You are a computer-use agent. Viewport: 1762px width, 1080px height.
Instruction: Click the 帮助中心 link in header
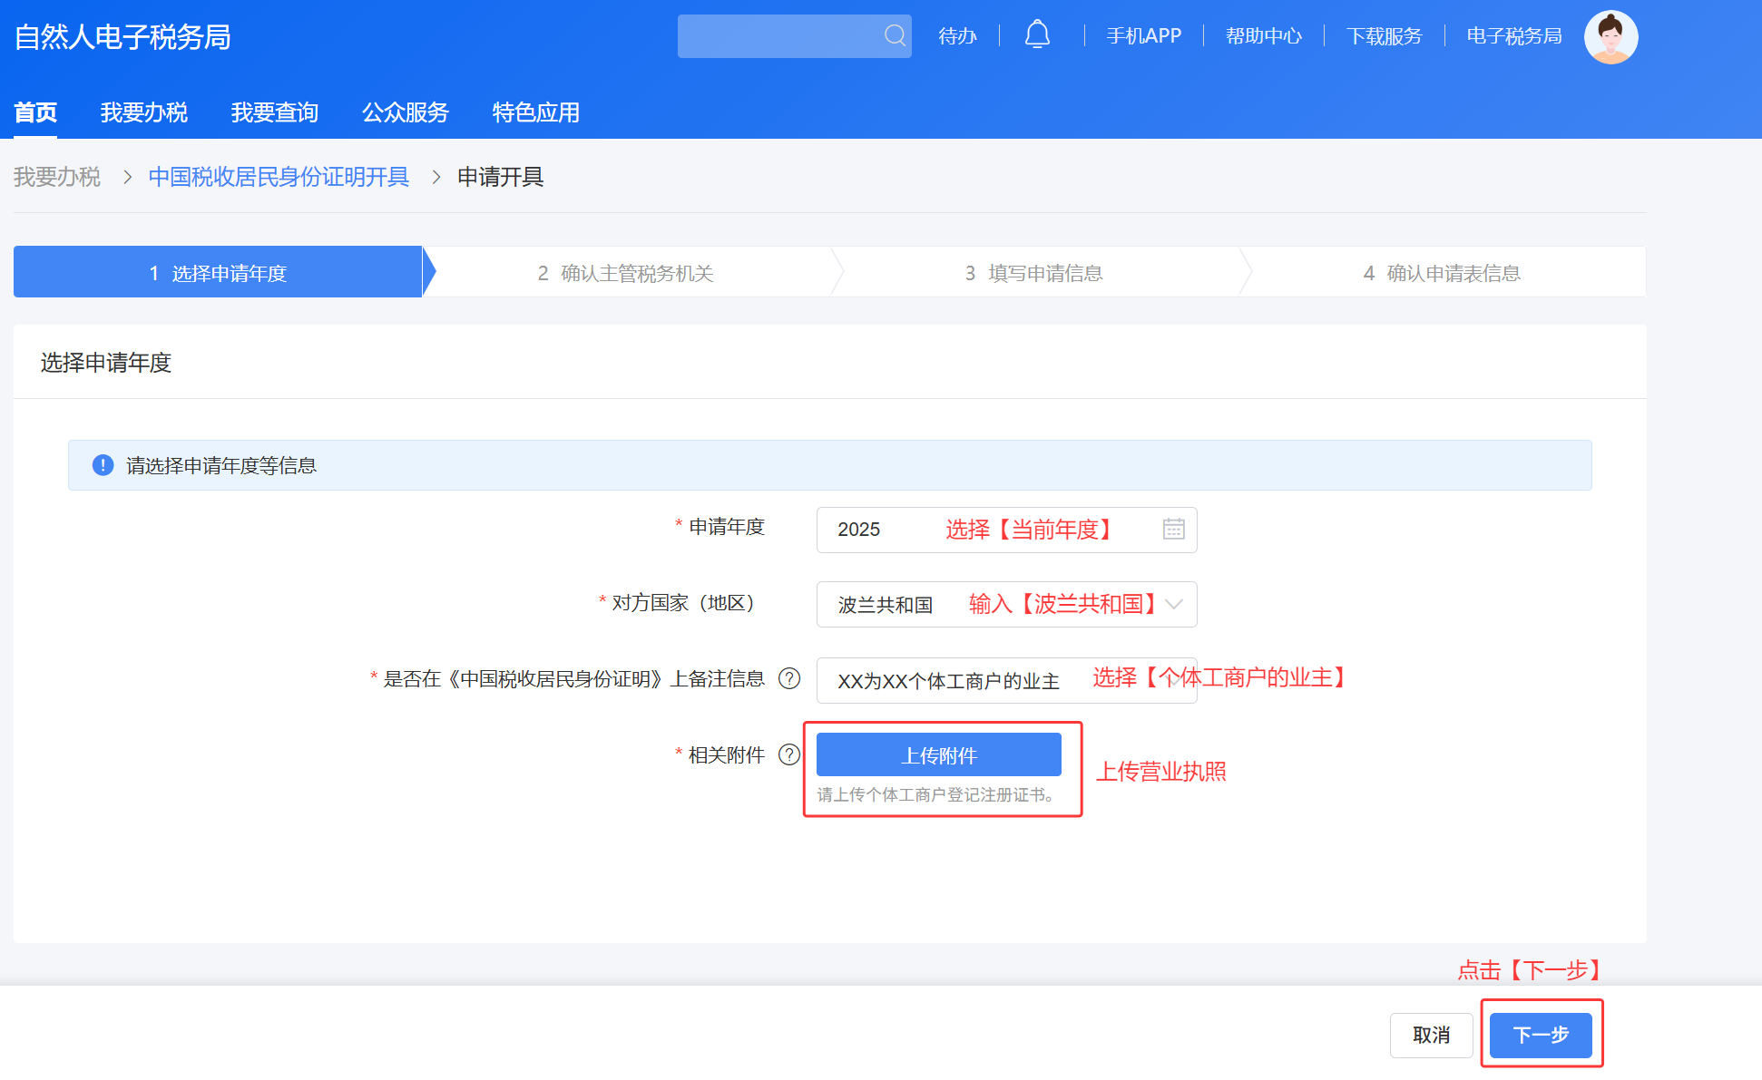click(x=1263, y=36)
